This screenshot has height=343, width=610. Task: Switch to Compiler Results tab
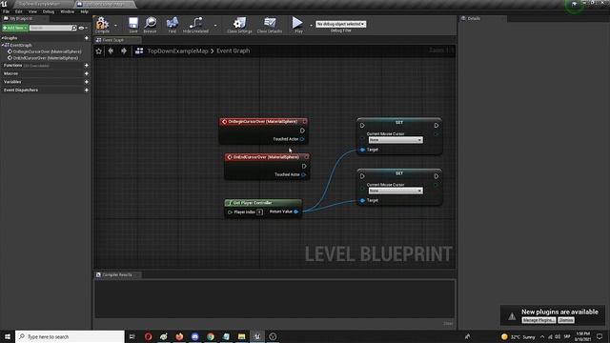pos(117,274)
